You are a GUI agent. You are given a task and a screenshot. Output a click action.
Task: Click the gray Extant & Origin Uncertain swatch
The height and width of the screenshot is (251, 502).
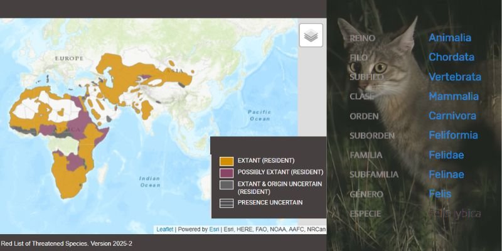[227, 186]
